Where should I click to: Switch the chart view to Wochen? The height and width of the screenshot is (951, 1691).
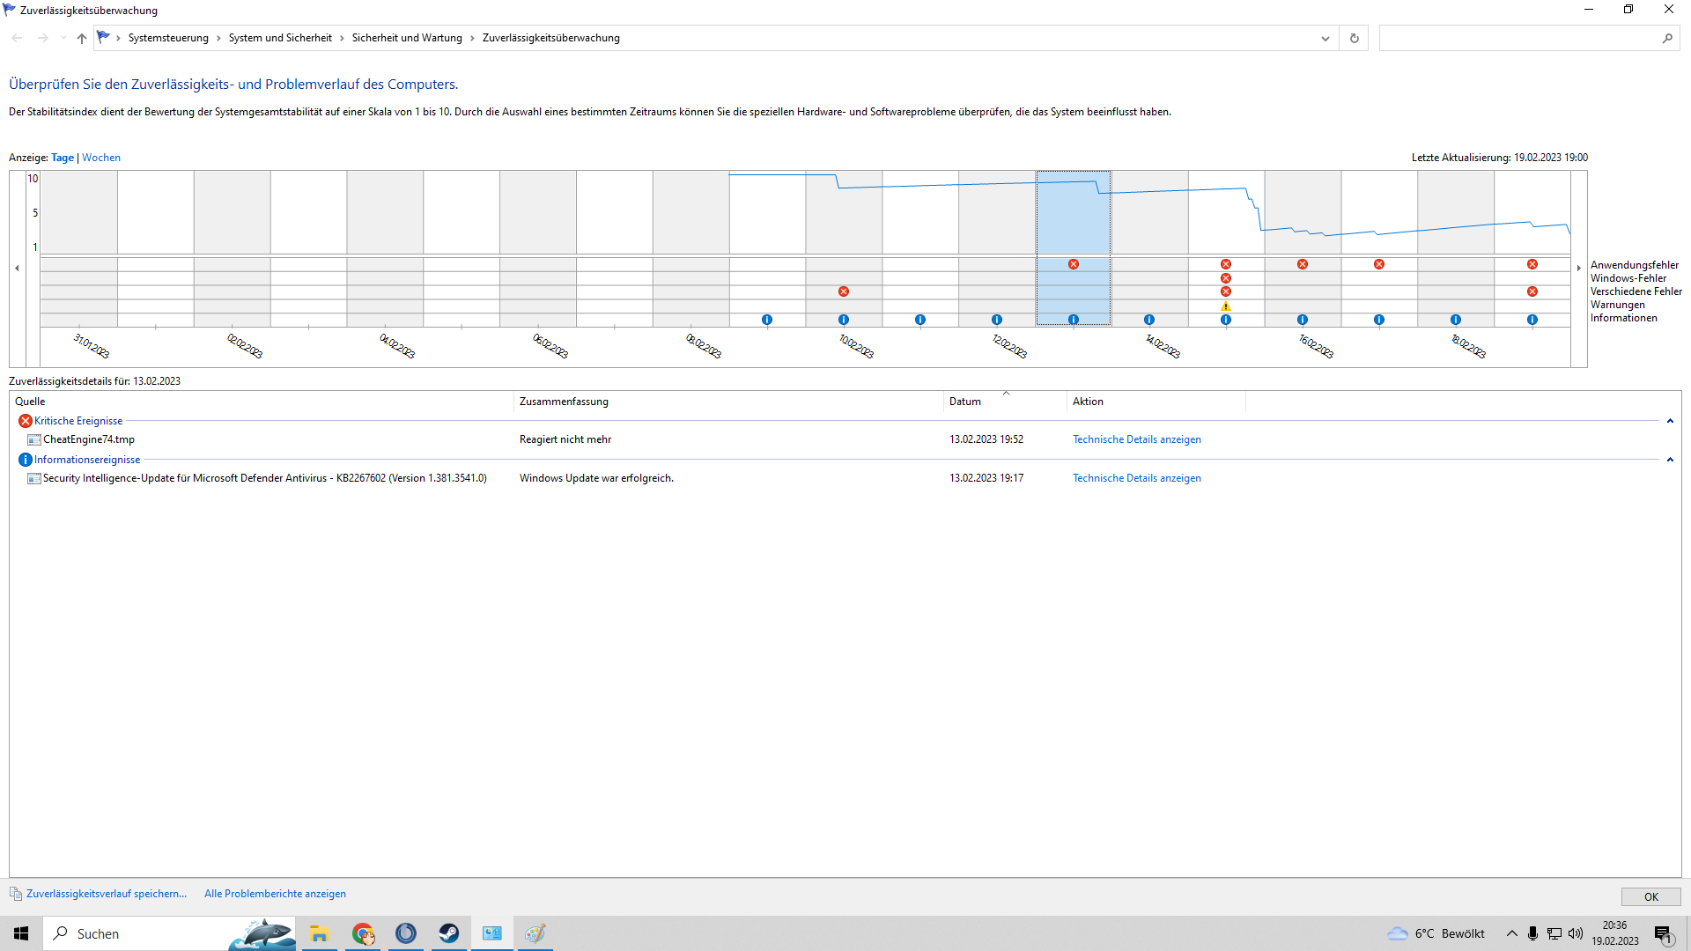click(101, 158)
